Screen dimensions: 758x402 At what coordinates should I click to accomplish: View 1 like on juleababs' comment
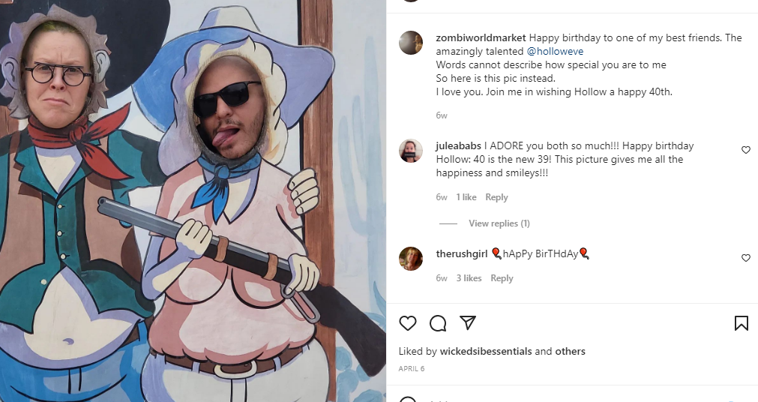(466, 197)
